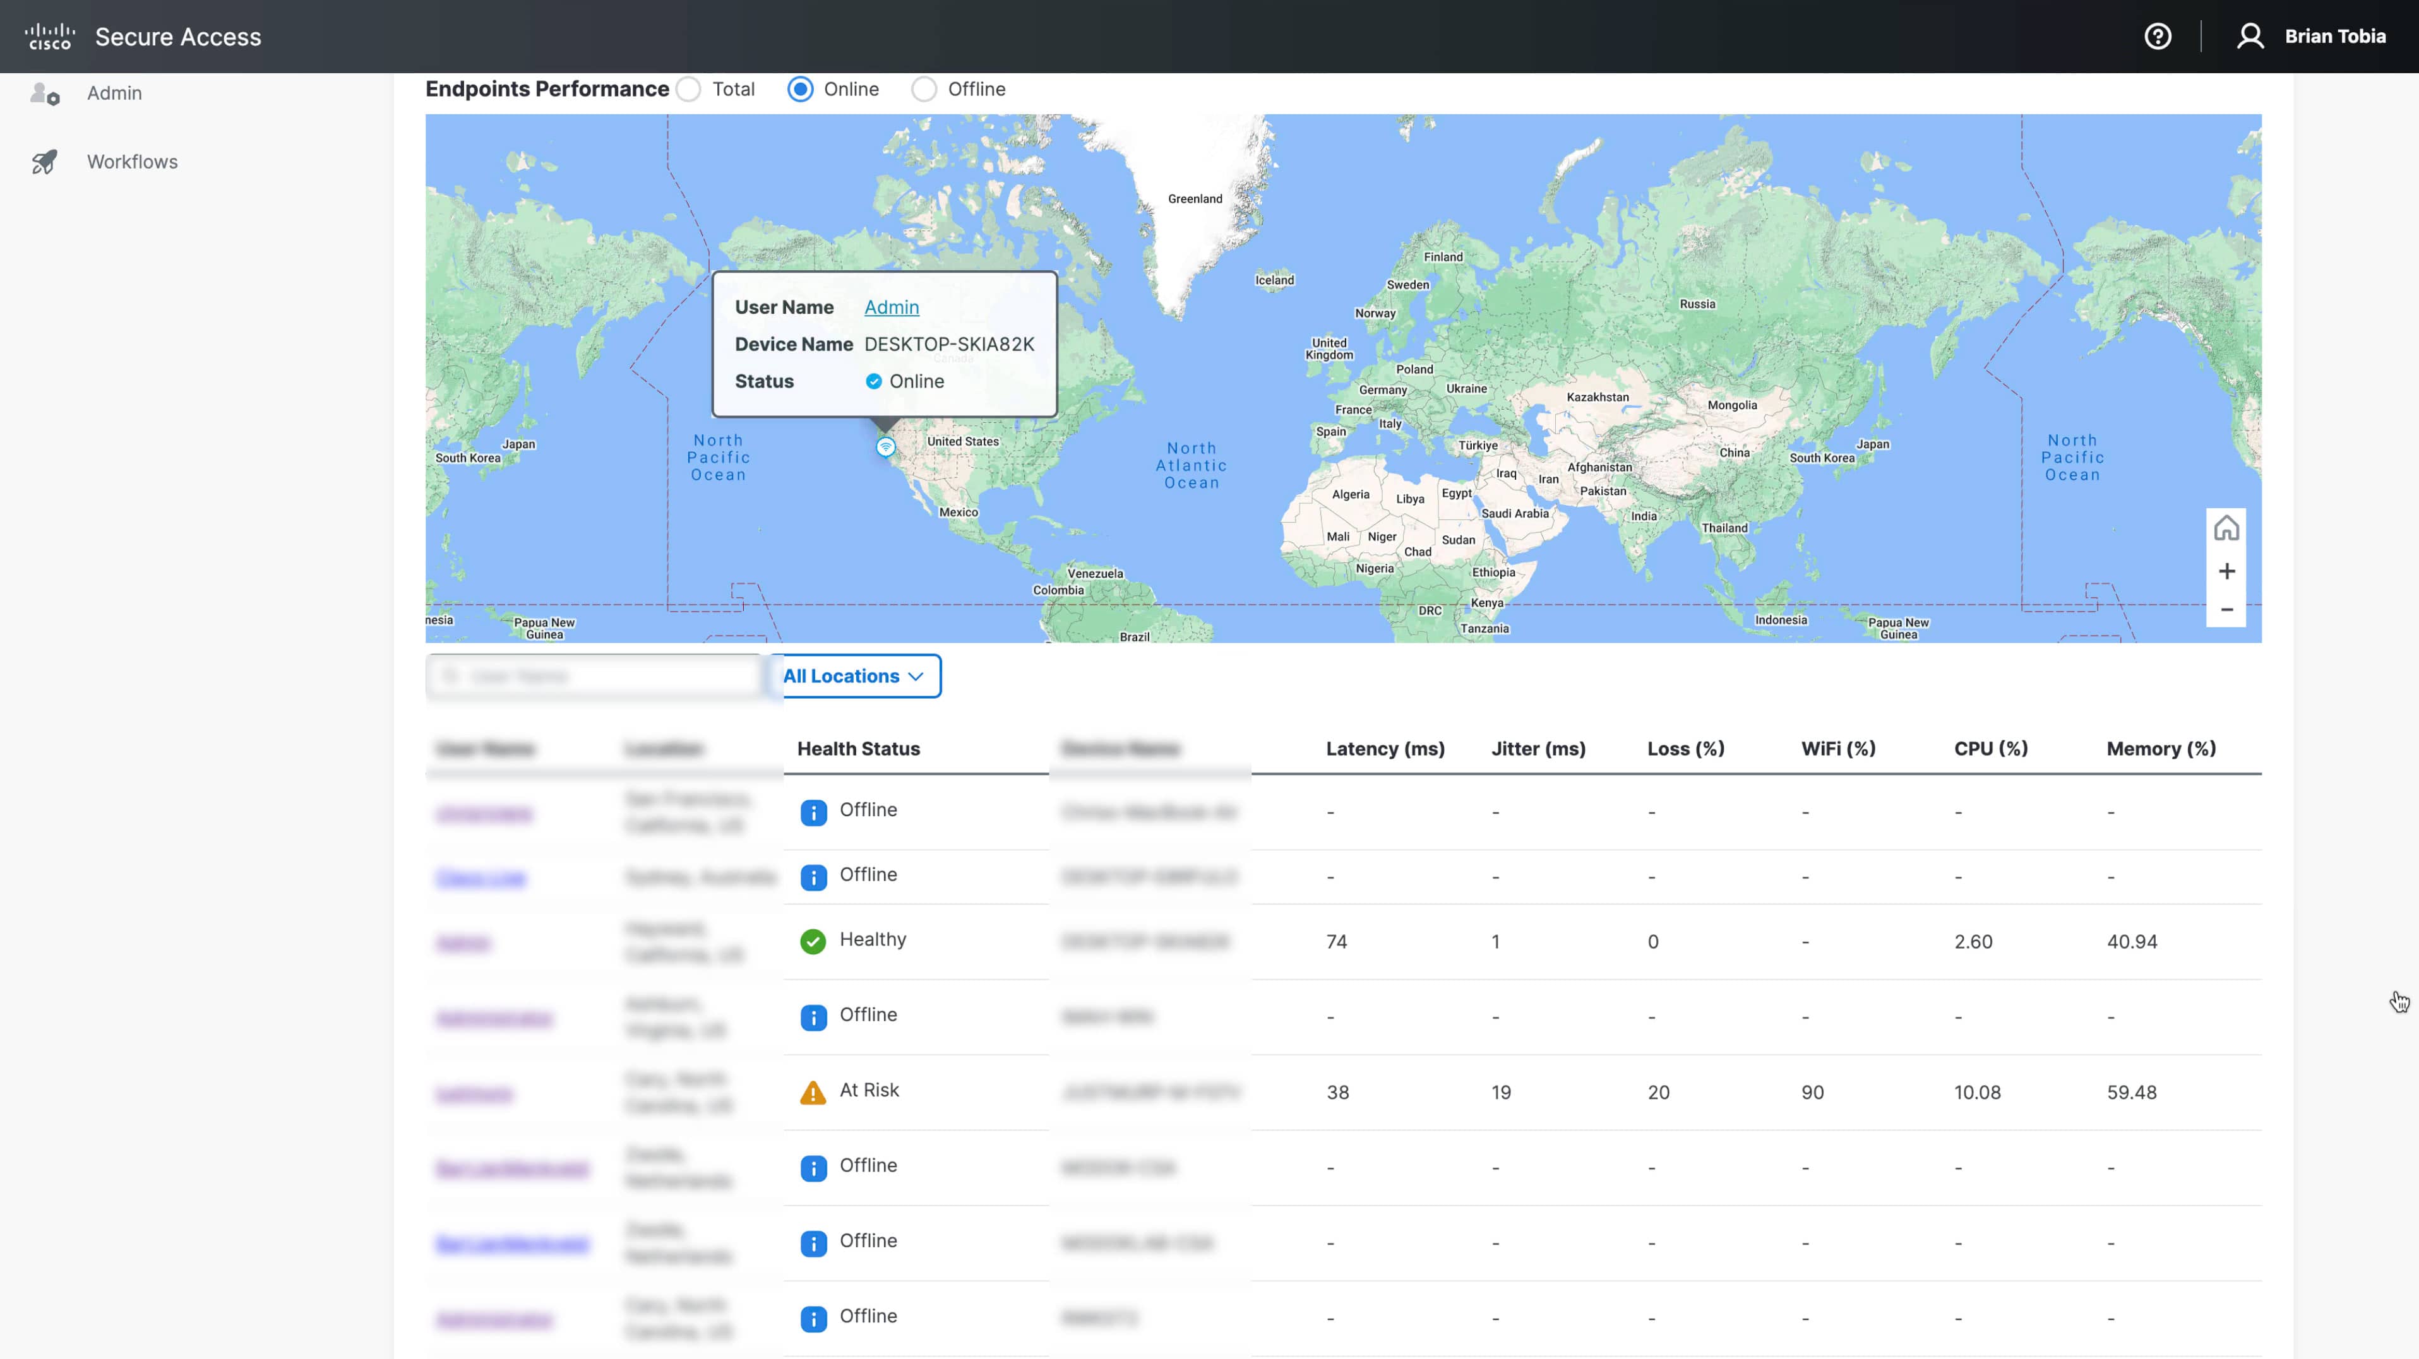
Task: Sort by Health Status column header
Action: pos(858,749)
